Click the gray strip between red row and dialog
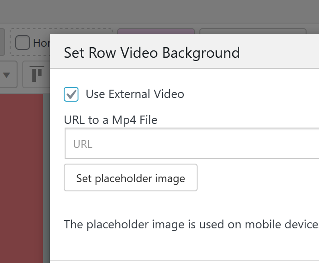This screenshot has width=319, height=263. click(46, 176)
